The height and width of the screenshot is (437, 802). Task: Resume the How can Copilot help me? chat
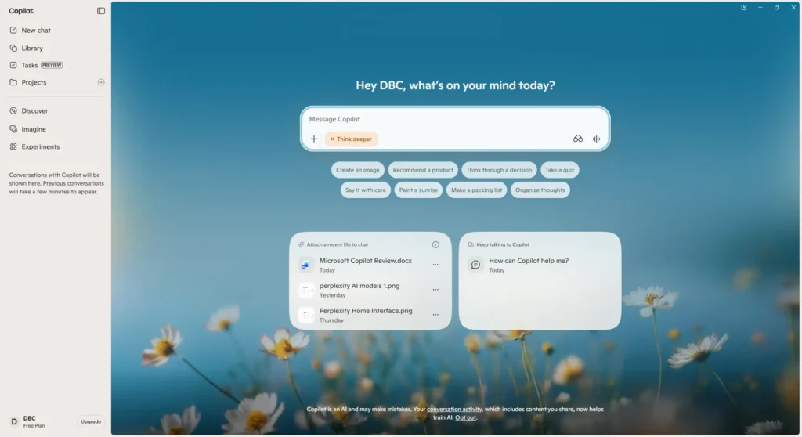click(x=529, y=265)
